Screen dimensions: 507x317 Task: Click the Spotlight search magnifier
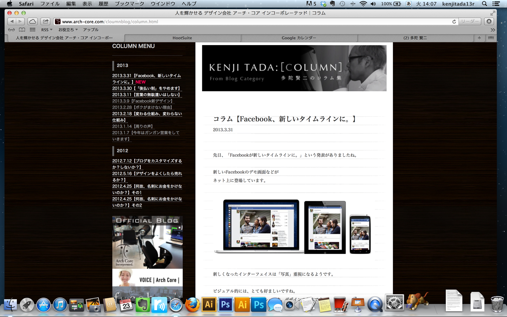[x=484, y=4]
